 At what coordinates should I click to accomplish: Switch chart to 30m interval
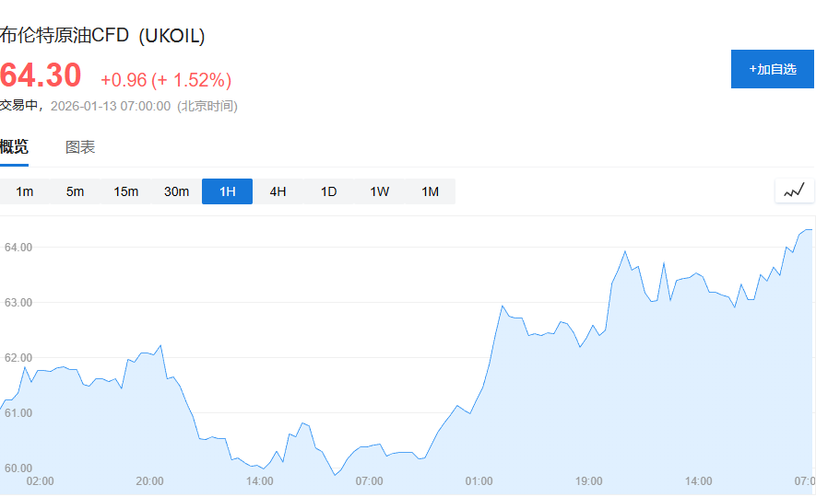tap(176, 191)
